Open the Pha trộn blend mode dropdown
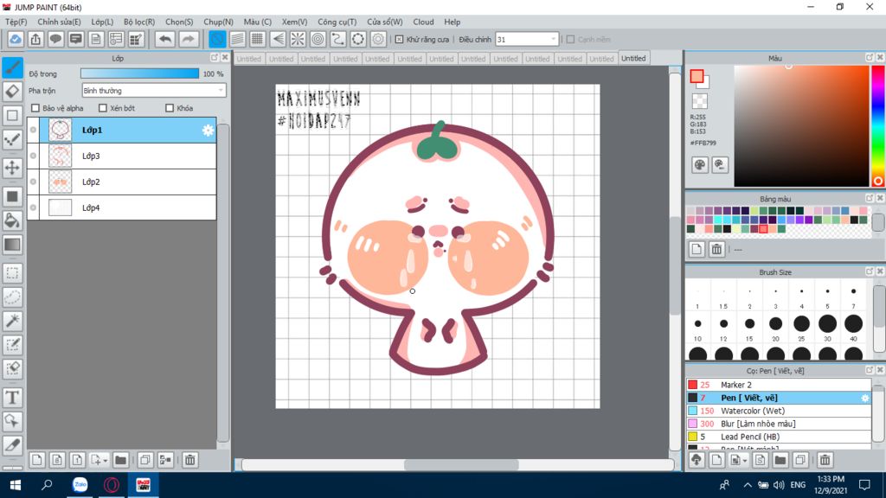Image resolution: width=886 pixels, height=498 pixels. (154, 90)
